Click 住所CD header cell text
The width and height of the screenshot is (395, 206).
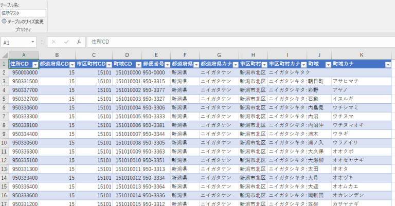(x=20, y=64)
